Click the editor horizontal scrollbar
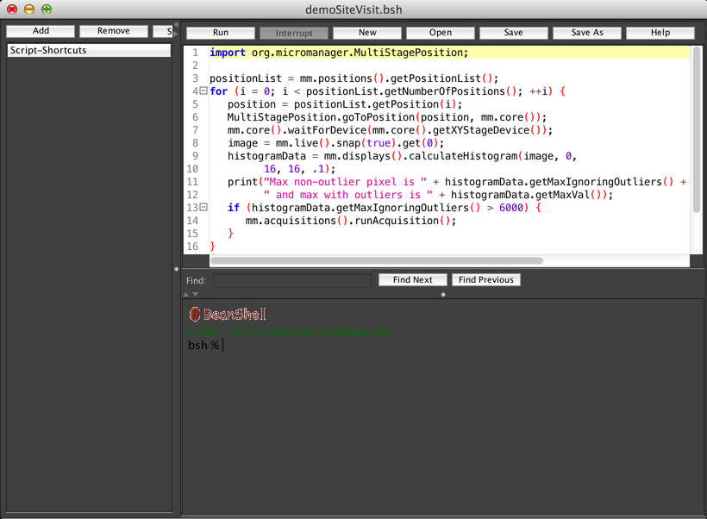This screenshot has width=707, height=519. [x=377, y=260]
